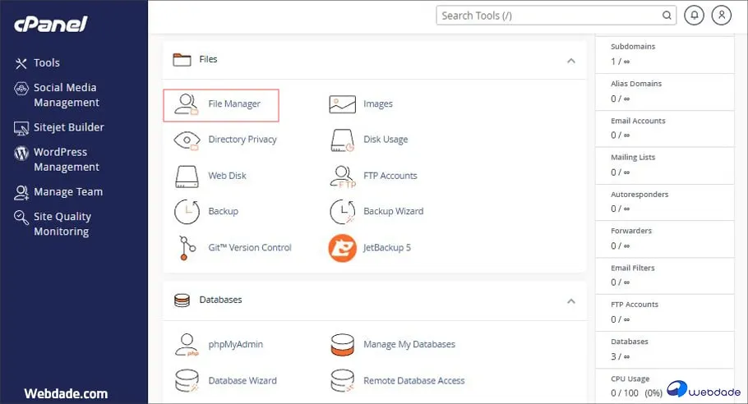The height and width of the screenshot is (404, 748).
Task: Go to WordPress Management
Action: (x=66, y=159)
